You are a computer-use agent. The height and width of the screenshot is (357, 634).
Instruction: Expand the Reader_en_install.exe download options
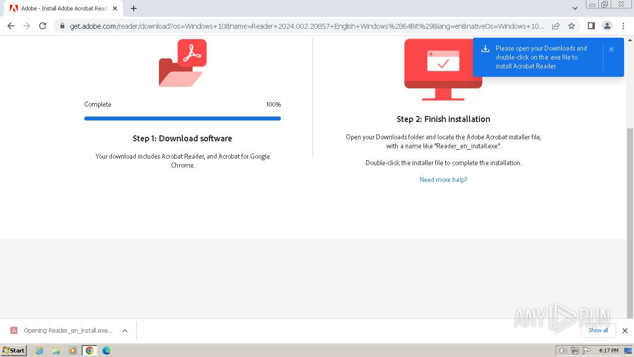click(x=125, y=331)
